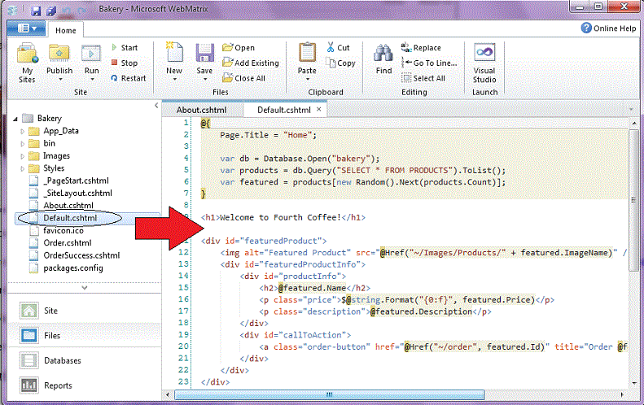
Task: Open the Reports workspace
Action: point(84,385)
